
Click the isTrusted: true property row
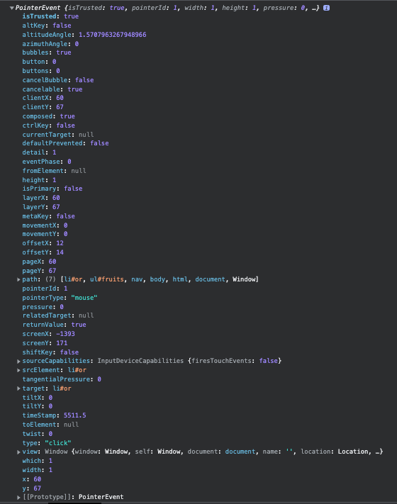(x=50, y=16)
